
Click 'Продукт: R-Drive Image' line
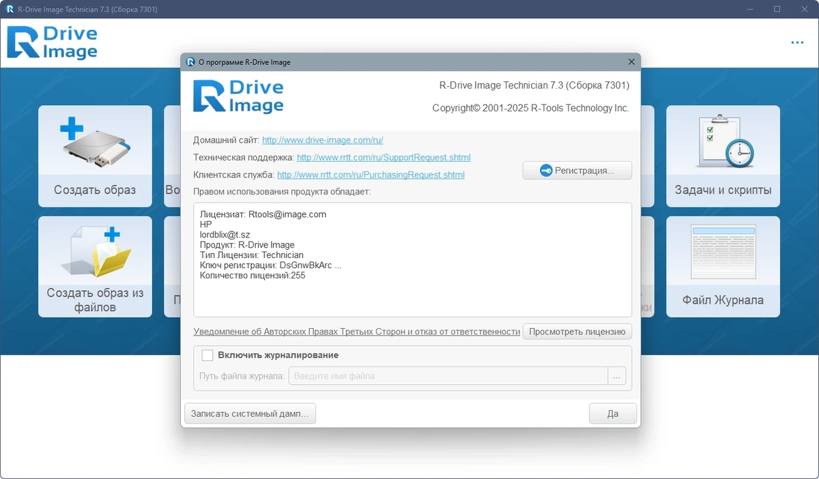(x=247, y=245)
